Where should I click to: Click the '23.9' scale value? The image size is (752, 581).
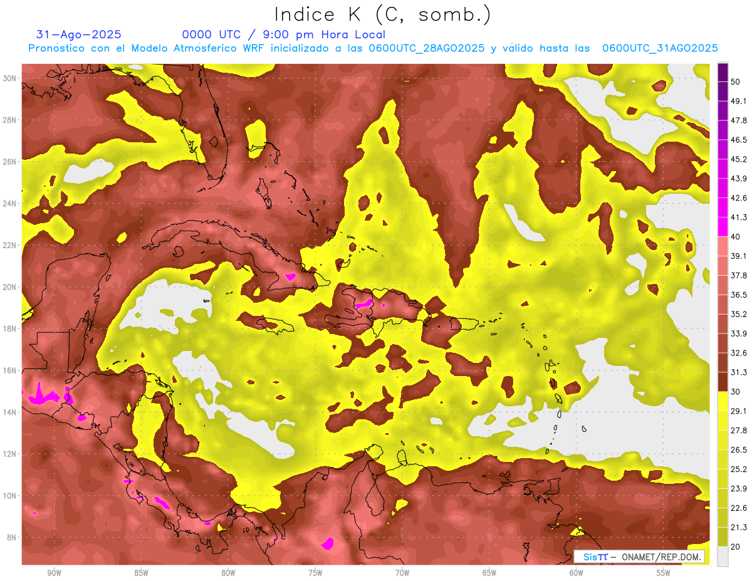pos(738,489)
